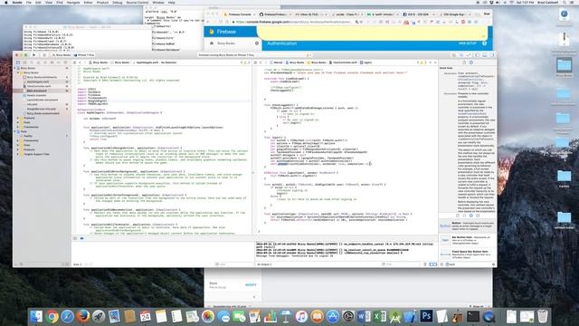The width and height of the screenshot is (579, 326).
Task: Toggle the utilities panel visibility
Action: tap(491, 55)
